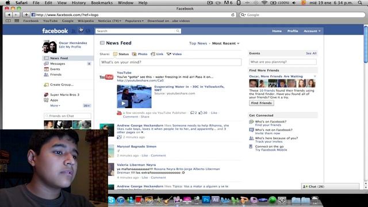Open After Effects from the Dock
Viewport: 368px width, 207px height.
[x=216, y=200]
